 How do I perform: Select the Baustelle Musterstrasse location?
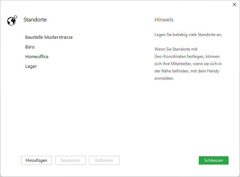coord(49,37)
